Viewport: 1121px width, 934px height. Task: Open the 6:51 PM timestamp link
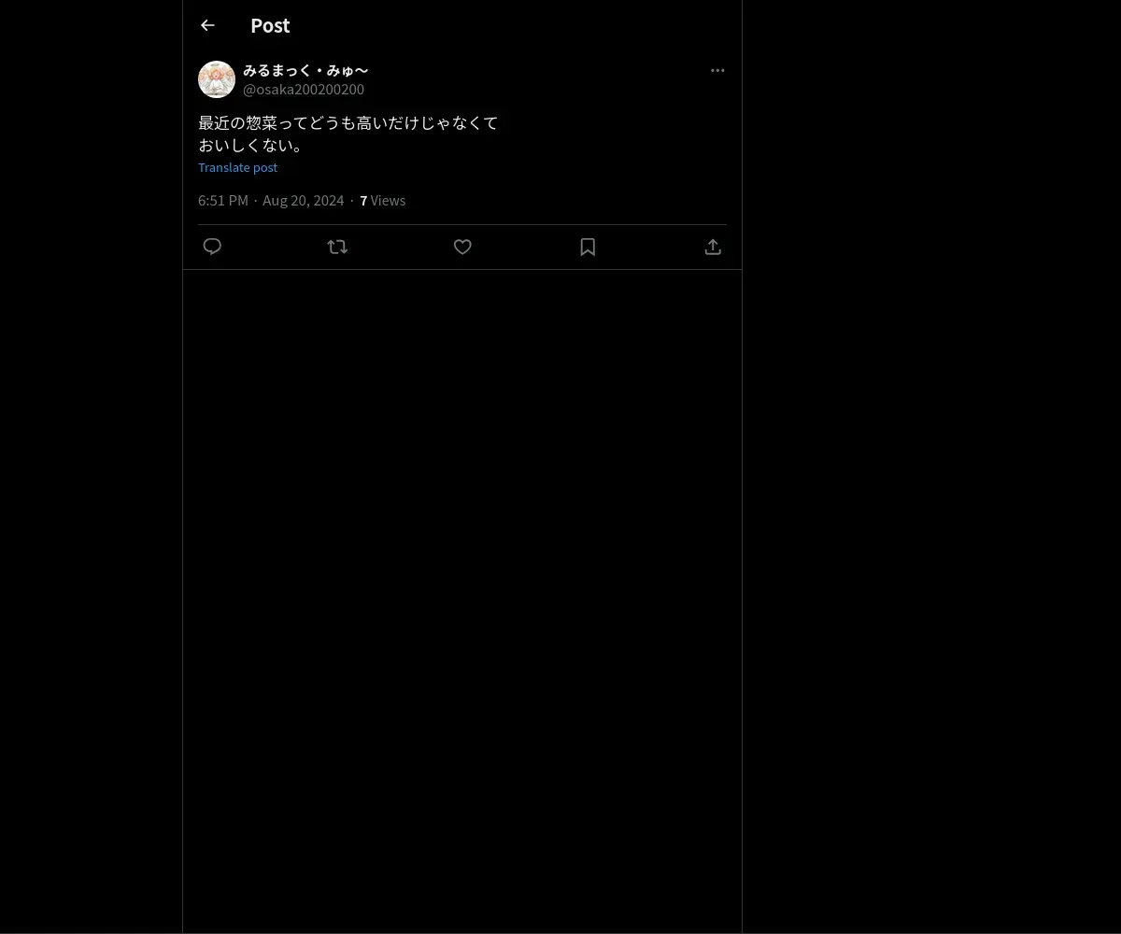[x=223, y=200]
